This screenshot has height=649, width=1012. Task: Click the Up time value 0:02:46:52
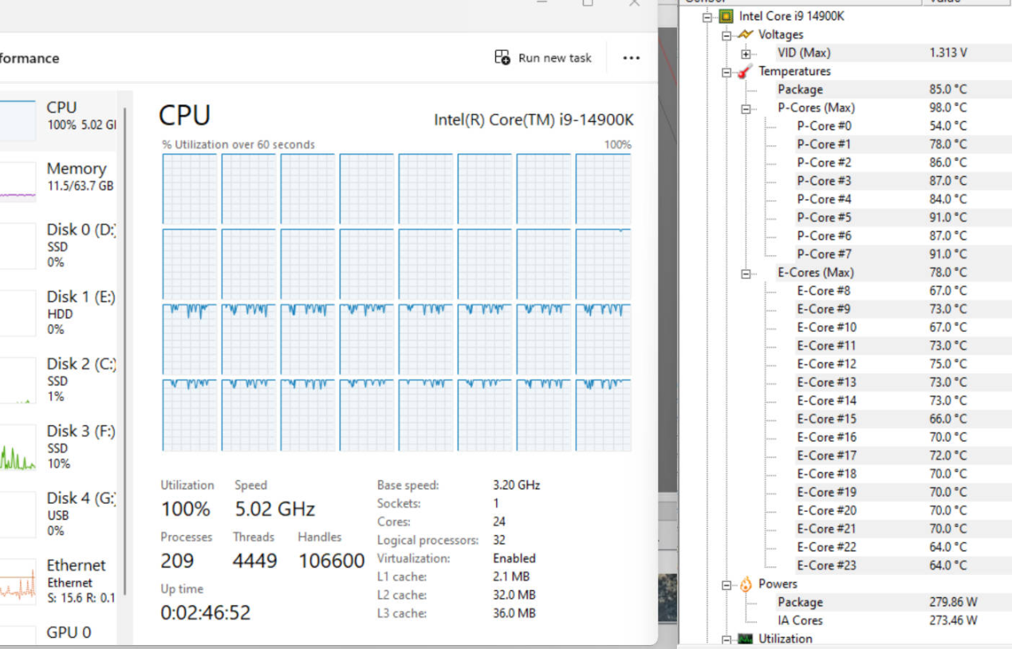(206, 612)
